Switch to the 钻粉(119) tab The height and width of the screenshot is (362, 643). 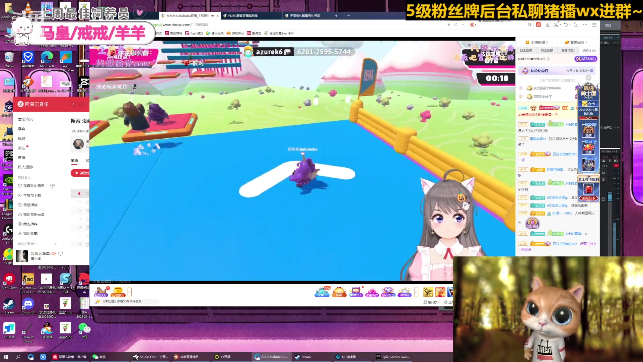point(590,50)
